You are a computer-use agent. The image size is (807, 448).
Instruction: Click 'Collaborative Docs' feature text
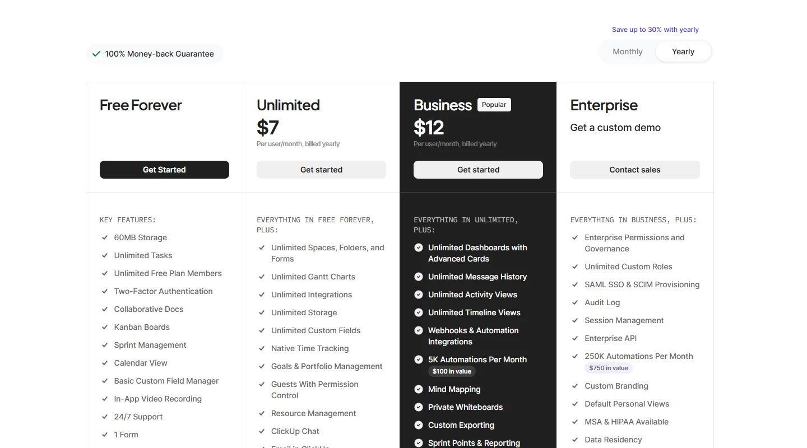pyautogui.click(x=149, y=309)
